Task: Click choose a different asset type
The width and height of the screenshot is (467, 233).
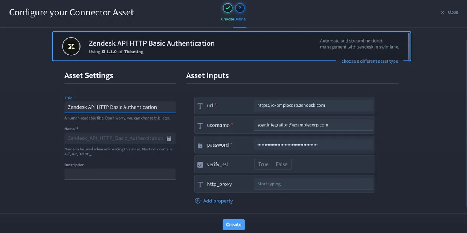Action: point(370,61)
